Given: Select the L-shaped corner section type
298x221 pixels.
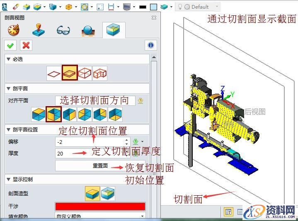Looking at the screenshot, I should [x=100, y=73].
